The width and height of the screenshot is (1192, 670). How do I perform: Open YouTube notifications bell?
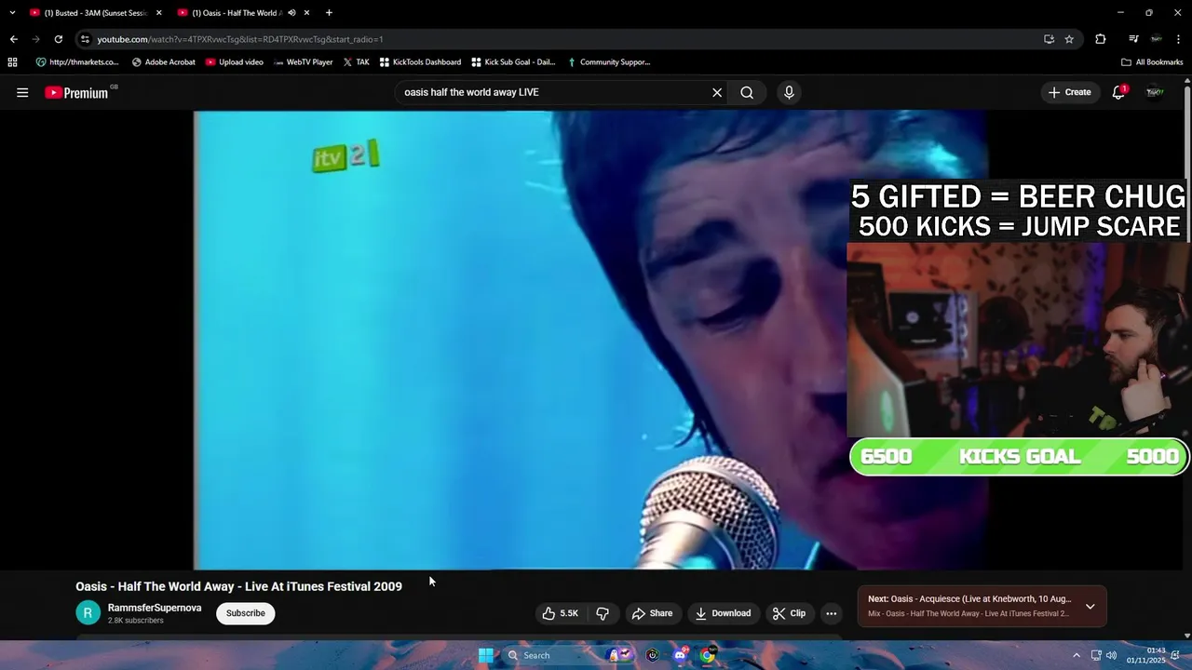pyautogui.click(x=1118, y=92)
